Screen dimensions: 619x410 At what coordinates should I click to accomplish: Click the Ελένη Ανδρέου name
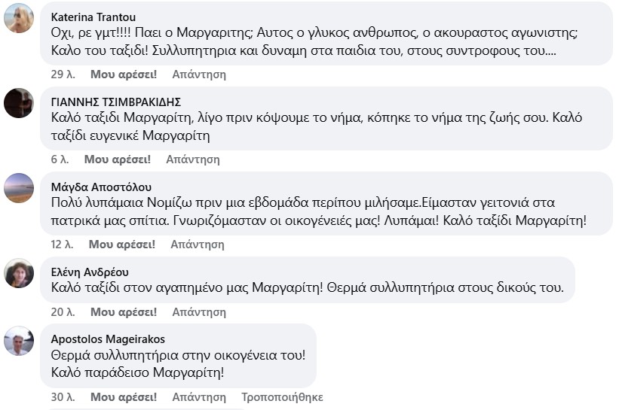click(x=89, y=272)
